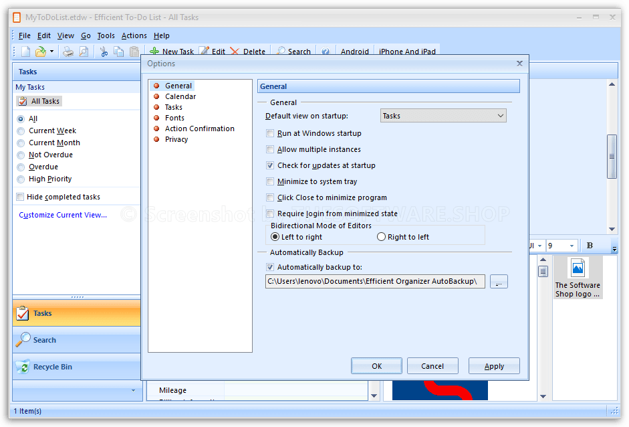Screen dimensions: 629x427
Task: Click the Apply button
Action: tap(493, 365)
